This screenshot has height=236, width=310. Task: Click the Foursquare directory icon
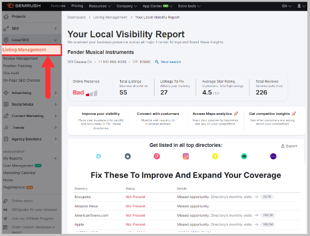click(x=157, y=156)
